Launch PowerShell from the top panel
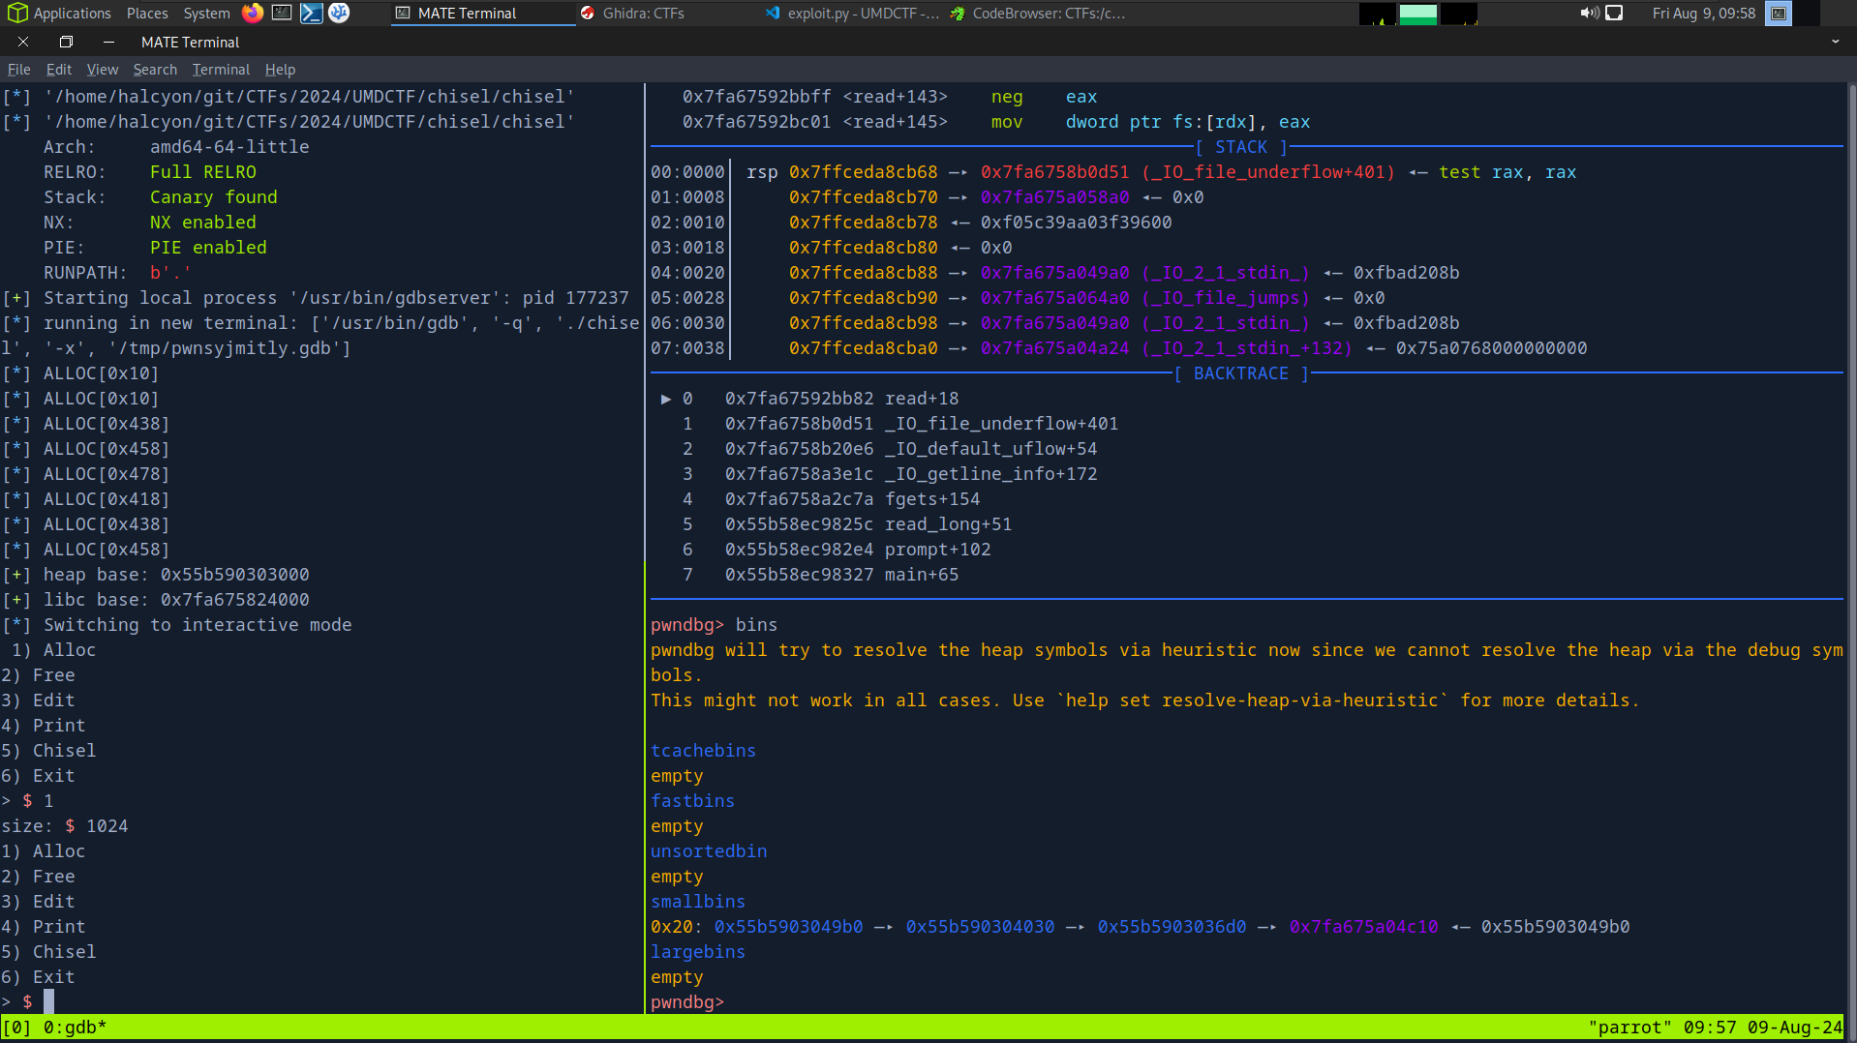The image size is (1857, 1043). (311, 13)
